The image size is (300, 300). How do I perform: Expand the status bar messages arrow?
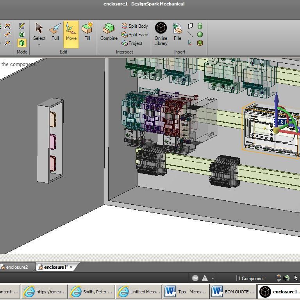[213, 279]
